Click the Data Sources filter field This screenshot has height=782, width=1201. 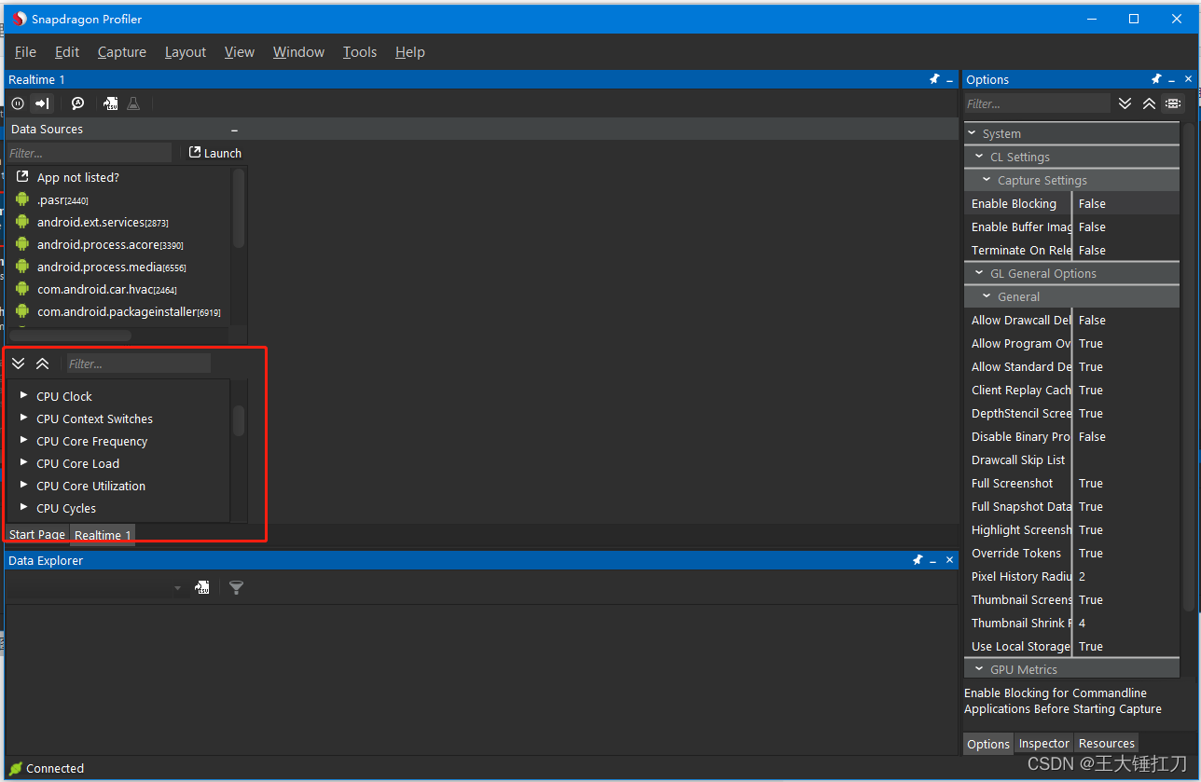[90, 153]
